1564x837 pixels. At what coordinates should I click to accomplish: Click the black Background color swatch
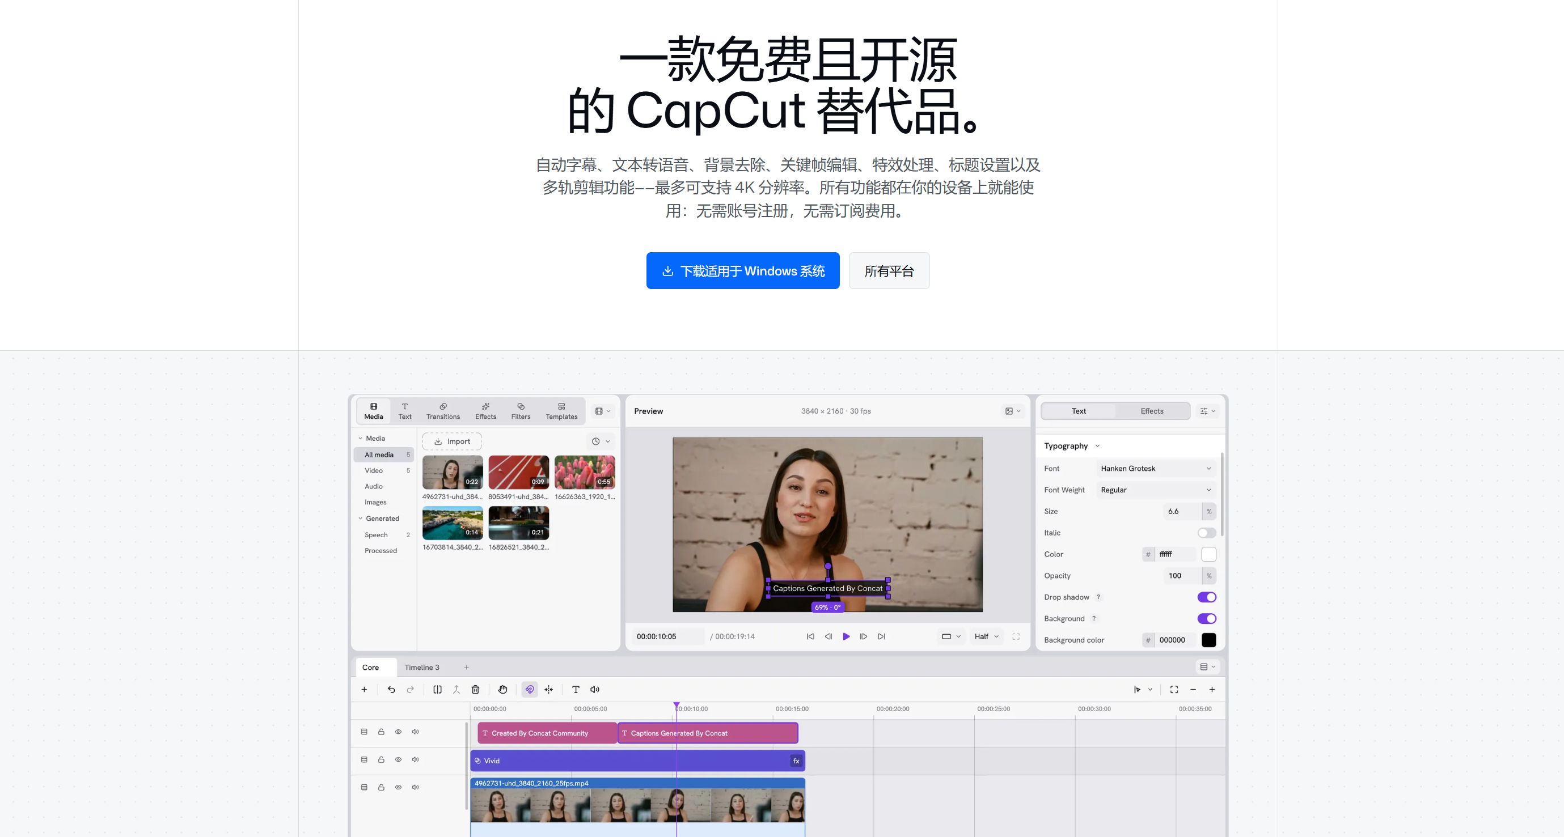click(1209, 640)
